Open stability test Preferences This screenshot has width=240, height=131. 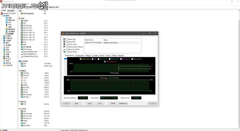pyautogui.click(x=123, y=103)
